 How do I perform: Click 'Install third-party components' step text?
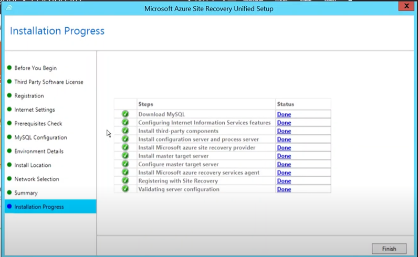(x=179, y=131)
